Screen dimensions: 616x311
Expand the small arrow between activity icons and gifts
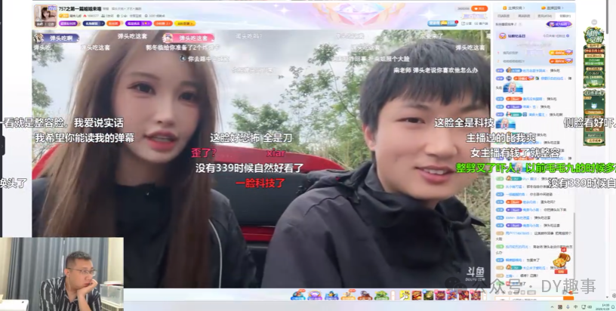tap(393, 295)
